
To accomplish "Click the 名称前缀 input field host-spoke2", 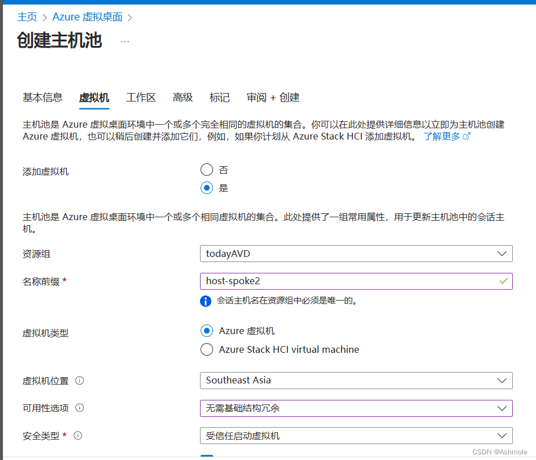I will 356,281.
